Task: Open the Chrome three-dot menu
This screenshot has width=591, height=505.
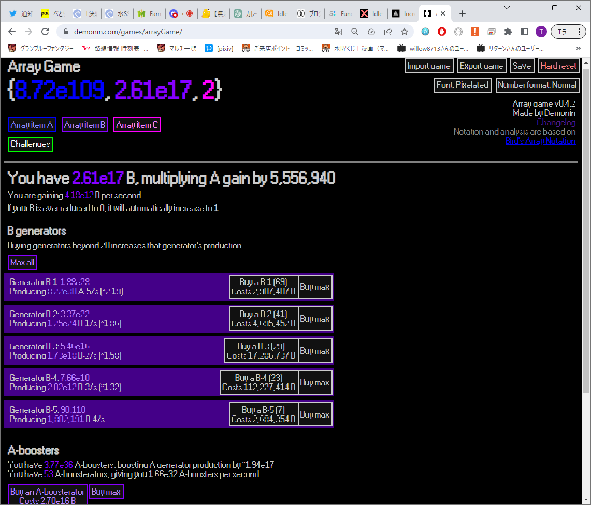Action: [579, 32]
